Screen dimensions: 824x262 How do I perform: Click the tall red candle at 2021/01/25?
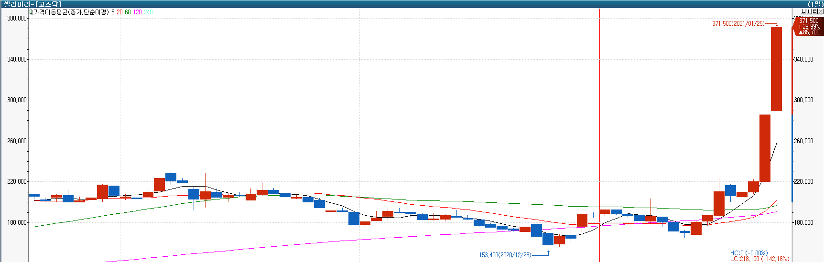[776, 69]
